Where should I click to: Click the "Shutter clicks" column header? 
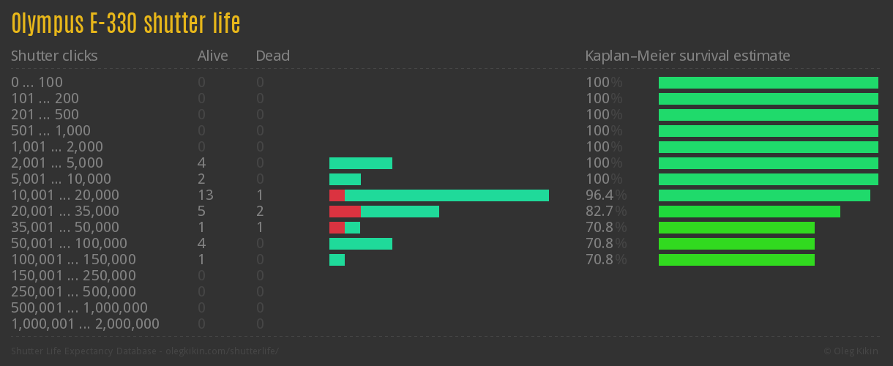54,56
